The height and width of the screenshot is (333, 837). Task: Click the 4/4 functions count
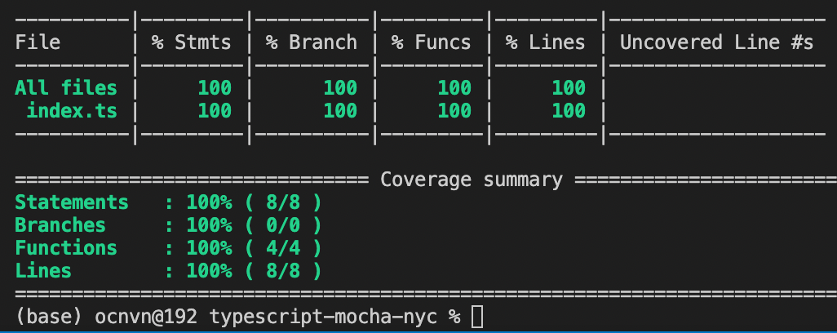pos(283,248)
